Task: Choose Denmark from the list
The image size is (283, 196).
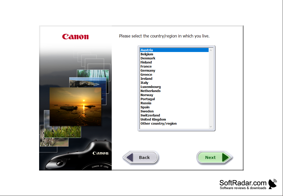Action: 174,58
